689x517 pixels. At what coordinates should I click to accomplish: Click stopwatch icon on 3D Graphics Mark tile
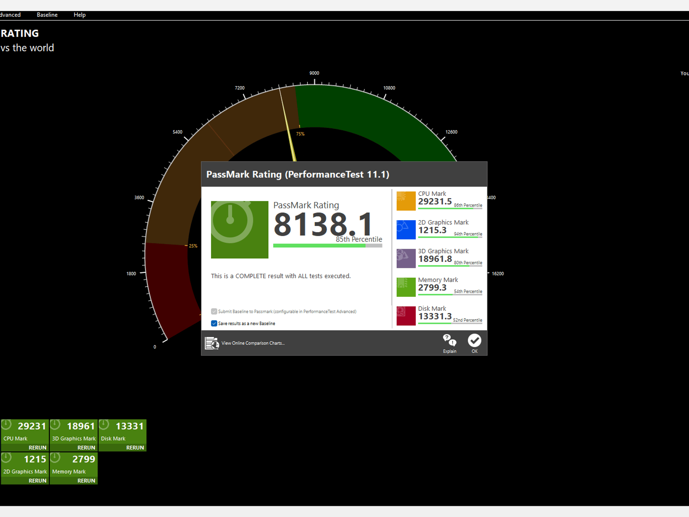[x=55, y=425]
